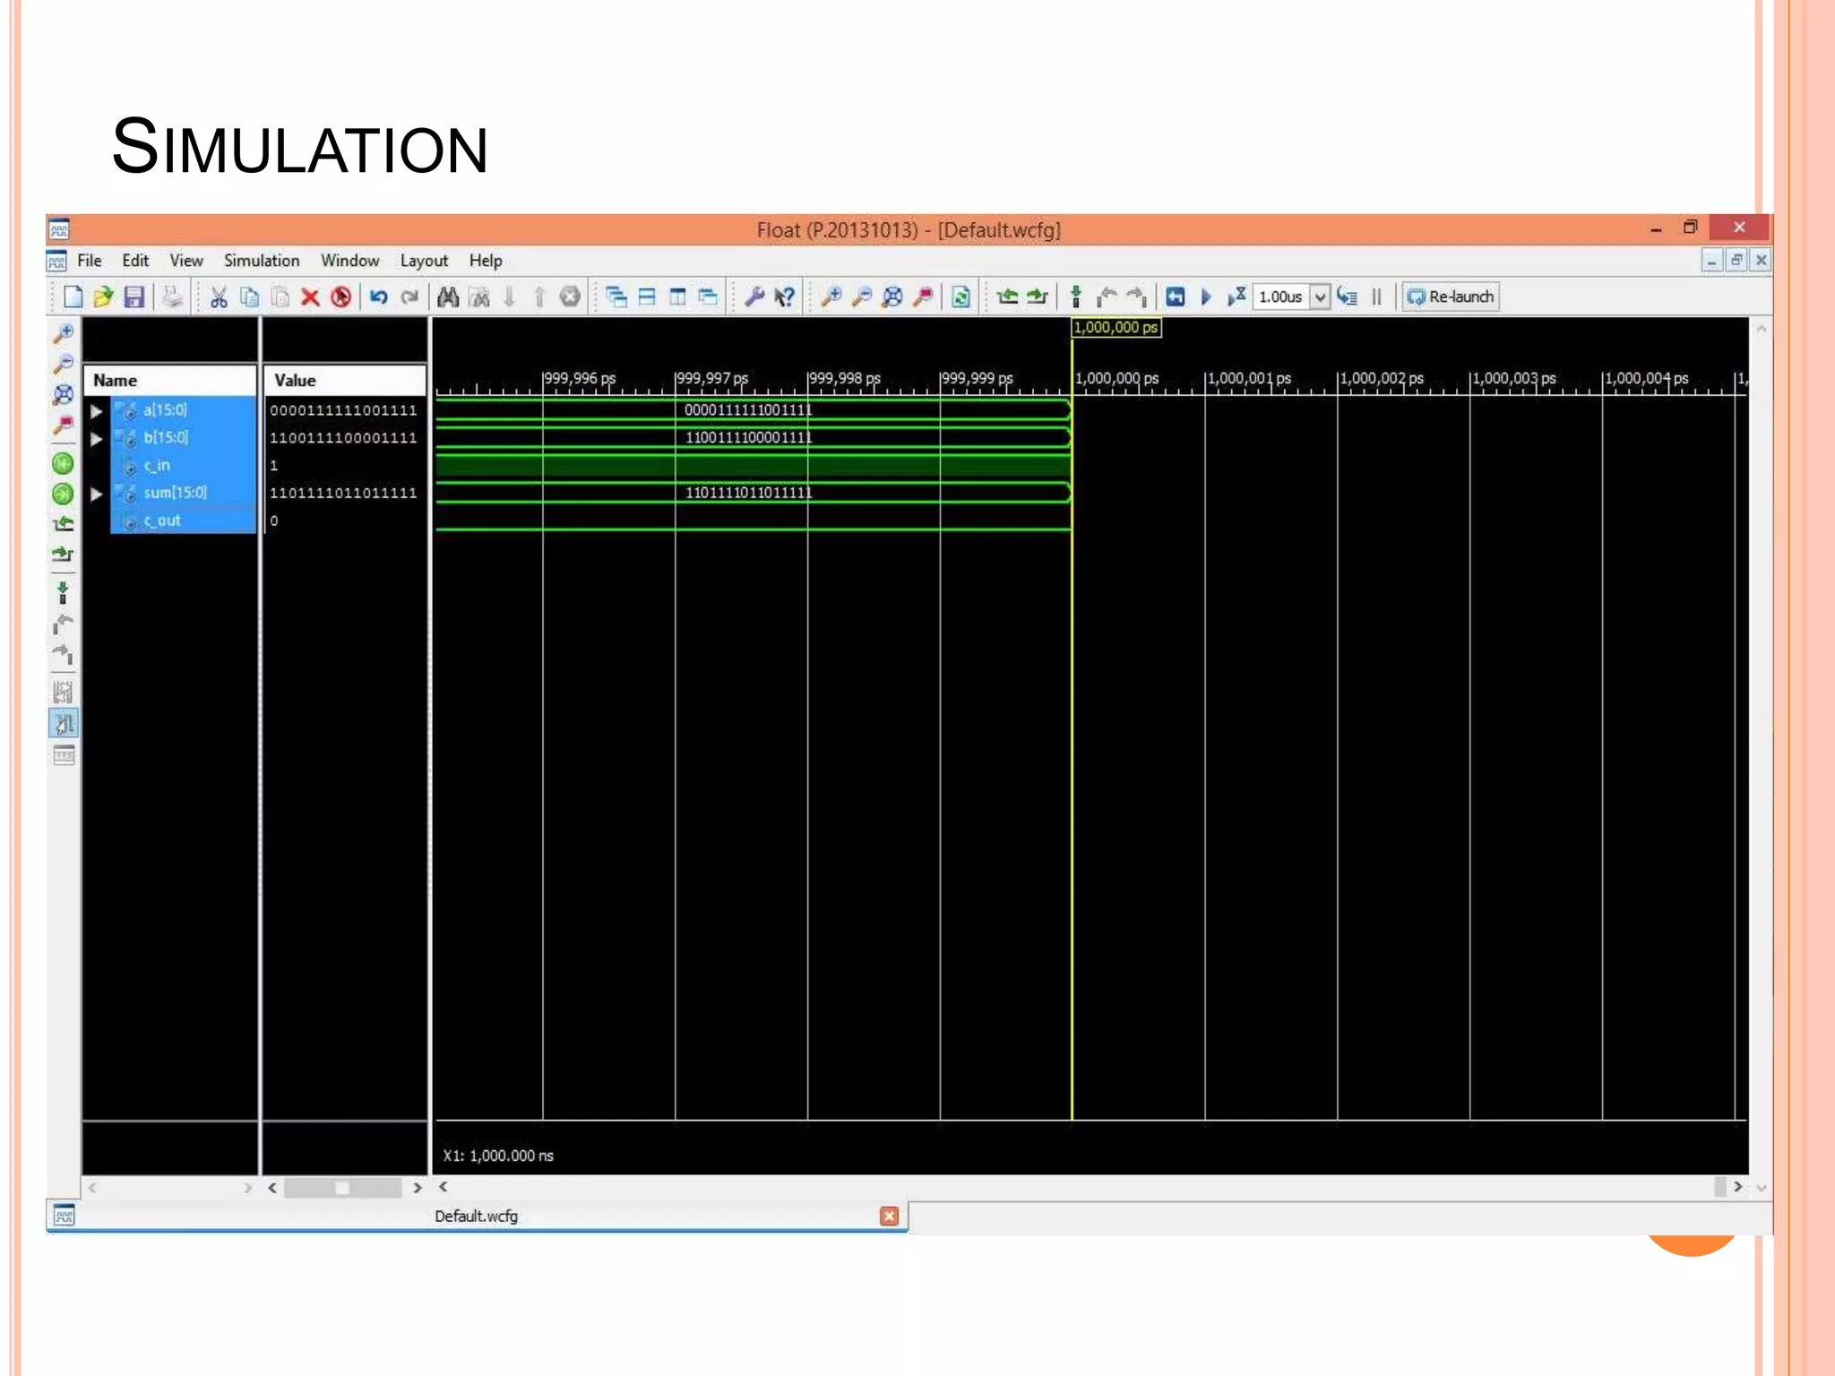Toggle the snap-to-transition sidebar icon
This screenshot has width=1835, height=1376.
click(x=63, y=722)
